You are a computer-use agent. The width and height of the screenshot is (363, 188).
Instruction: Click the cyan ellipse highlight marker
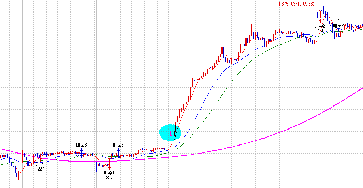[170, 133]
